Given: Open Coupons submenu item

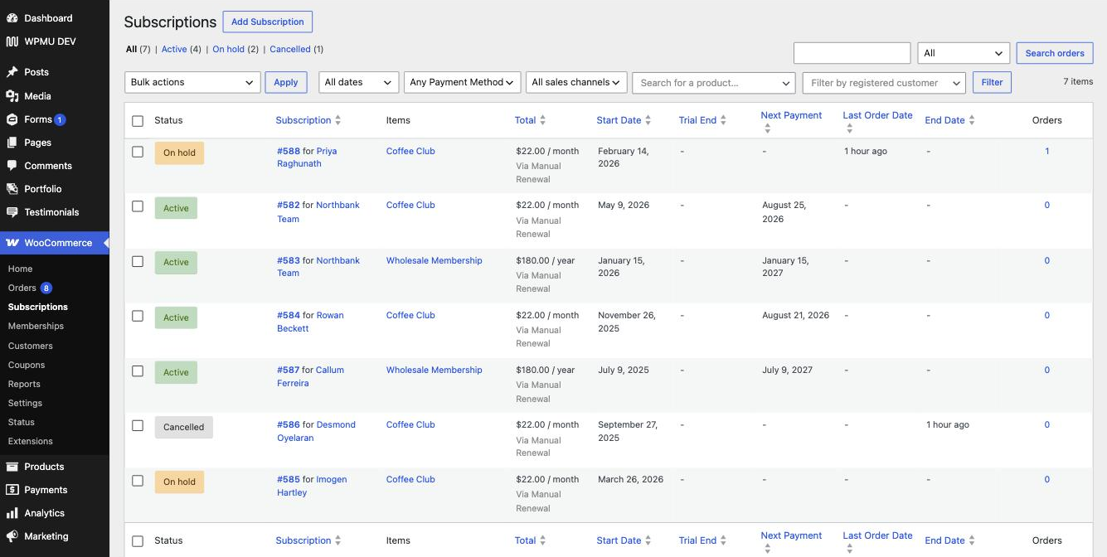Looking at the screenshot, I should 27,365.
